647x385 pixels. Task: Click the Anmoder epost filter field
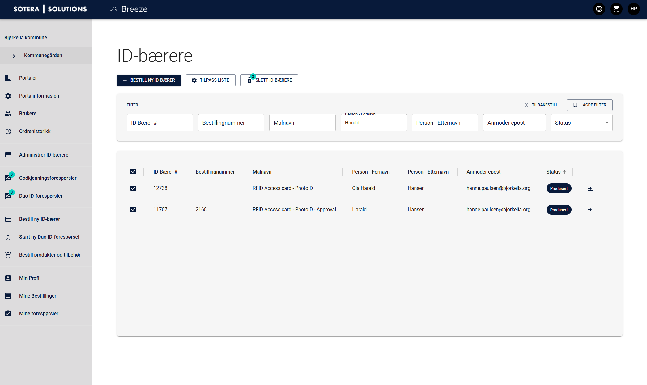pyautogui.click(x=514, y=123)
